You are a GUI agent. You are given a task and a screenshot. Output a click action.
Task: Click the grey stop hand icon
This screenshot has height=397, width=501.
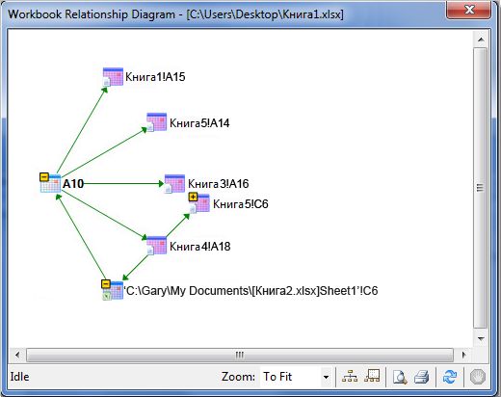[478, 377]
